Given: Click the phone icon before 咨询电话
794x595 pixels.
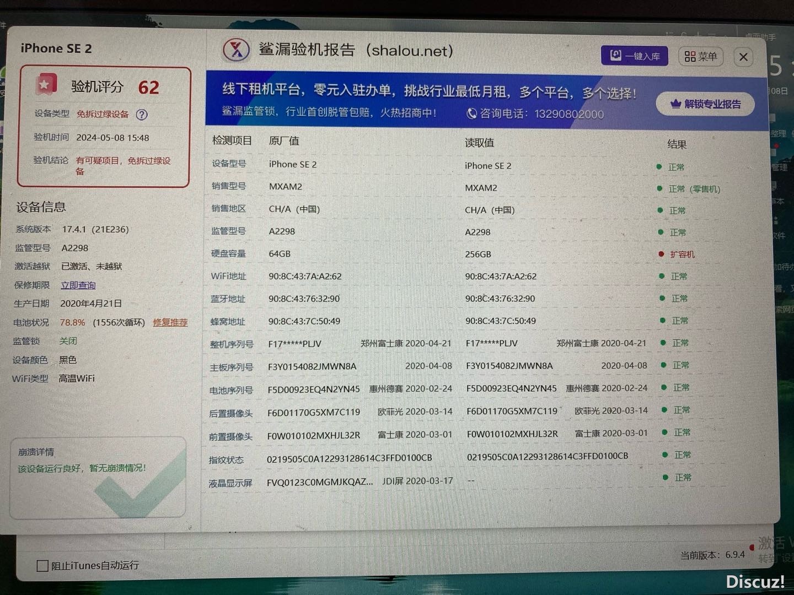Looking at the screenshot, I should [471, 113].
